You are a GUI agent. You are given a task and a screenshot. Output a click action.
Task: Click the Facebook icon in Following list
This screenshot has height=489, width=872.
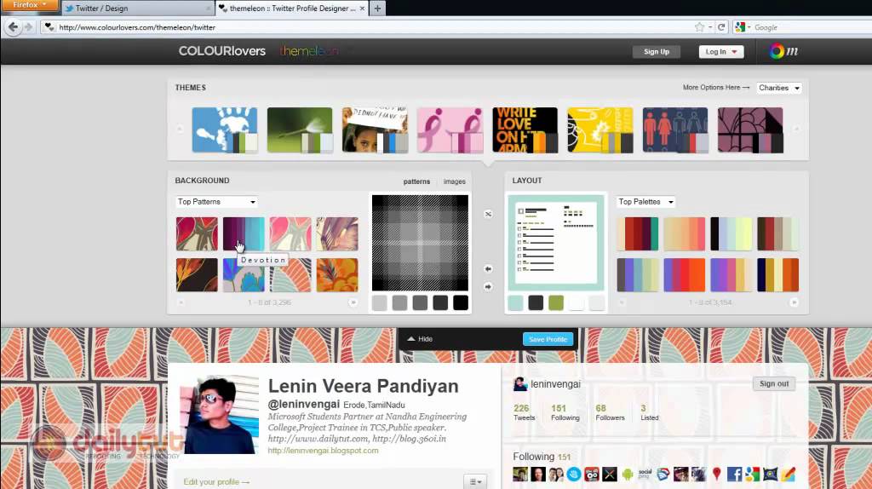(x=734, y=474)
